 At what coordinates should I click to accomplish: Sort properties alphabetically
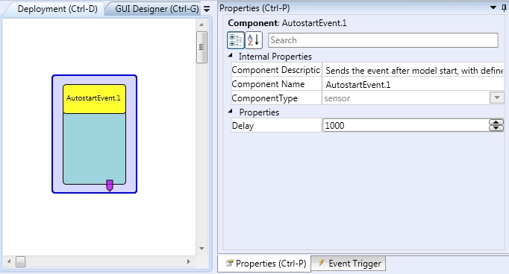coord(254,40)
